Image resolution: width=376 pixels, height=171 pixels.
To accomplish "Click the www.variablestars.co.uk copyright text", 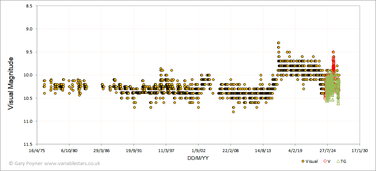I will [x=72, y=163].
